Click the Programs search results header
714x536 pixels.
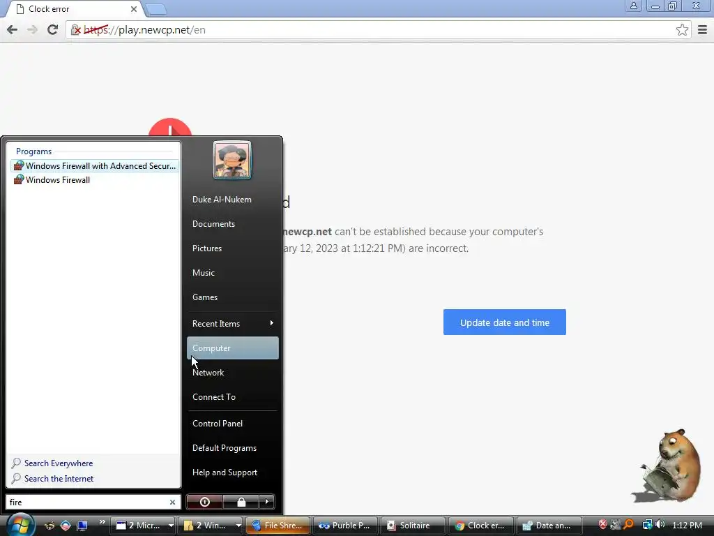click(33, 151)
